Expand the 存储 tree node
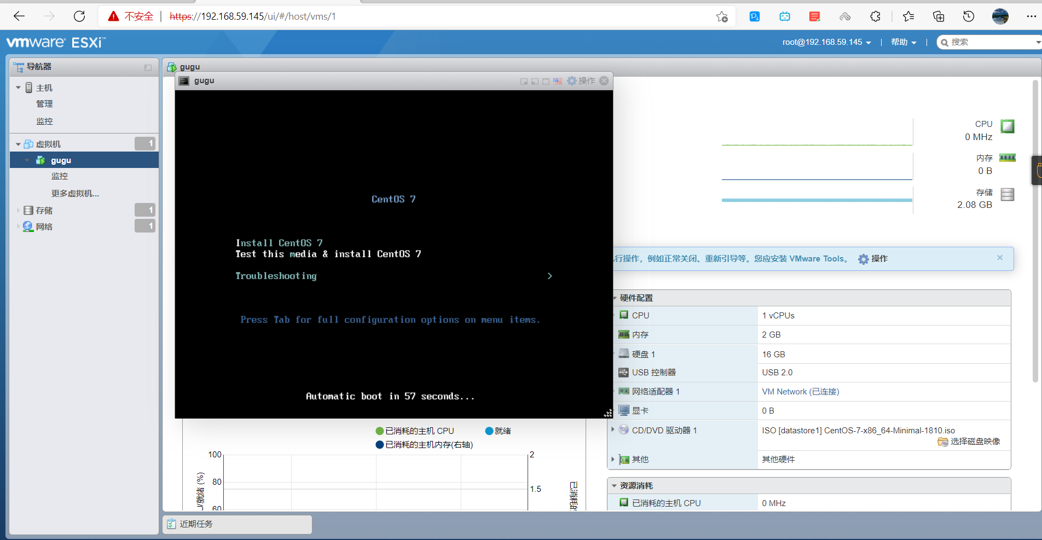The width and height of the screenshot is (1042, 540). [x=18, y=210]
